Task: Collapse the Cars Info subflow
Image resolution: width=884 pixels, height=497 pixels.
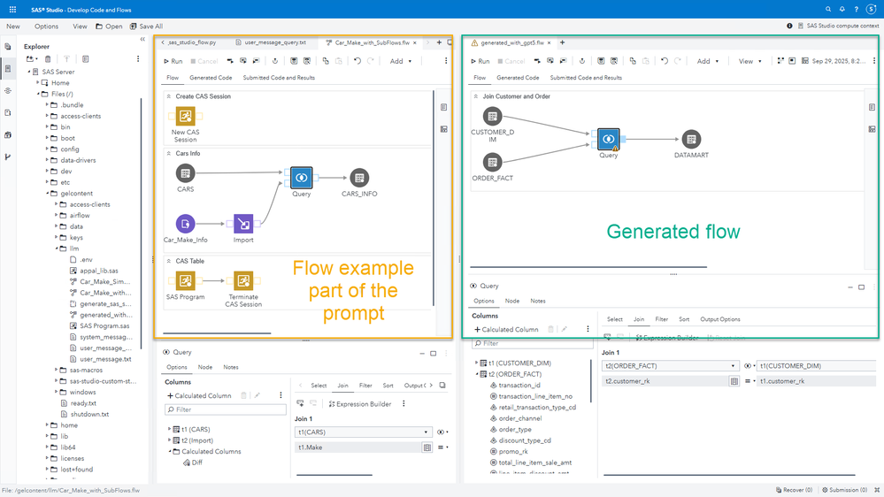Action: 168,153
